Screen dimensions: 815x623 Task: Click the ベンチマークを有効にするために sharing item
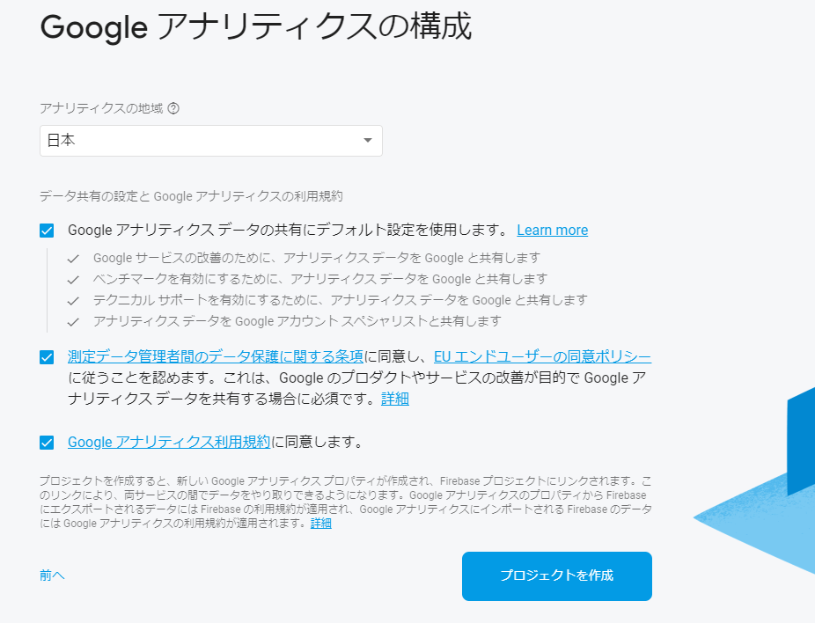pos(320,279)
